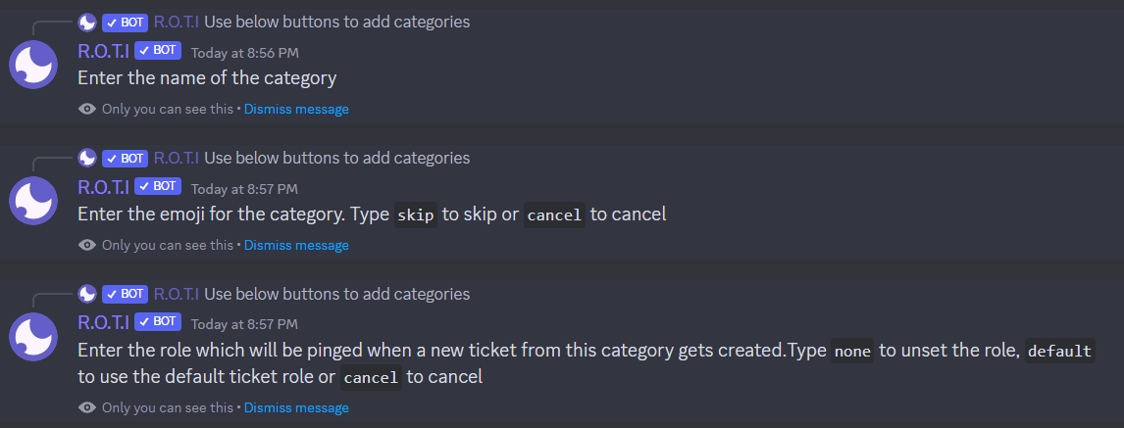Dismiss the role ping prompt message

[x=296, y=408]
